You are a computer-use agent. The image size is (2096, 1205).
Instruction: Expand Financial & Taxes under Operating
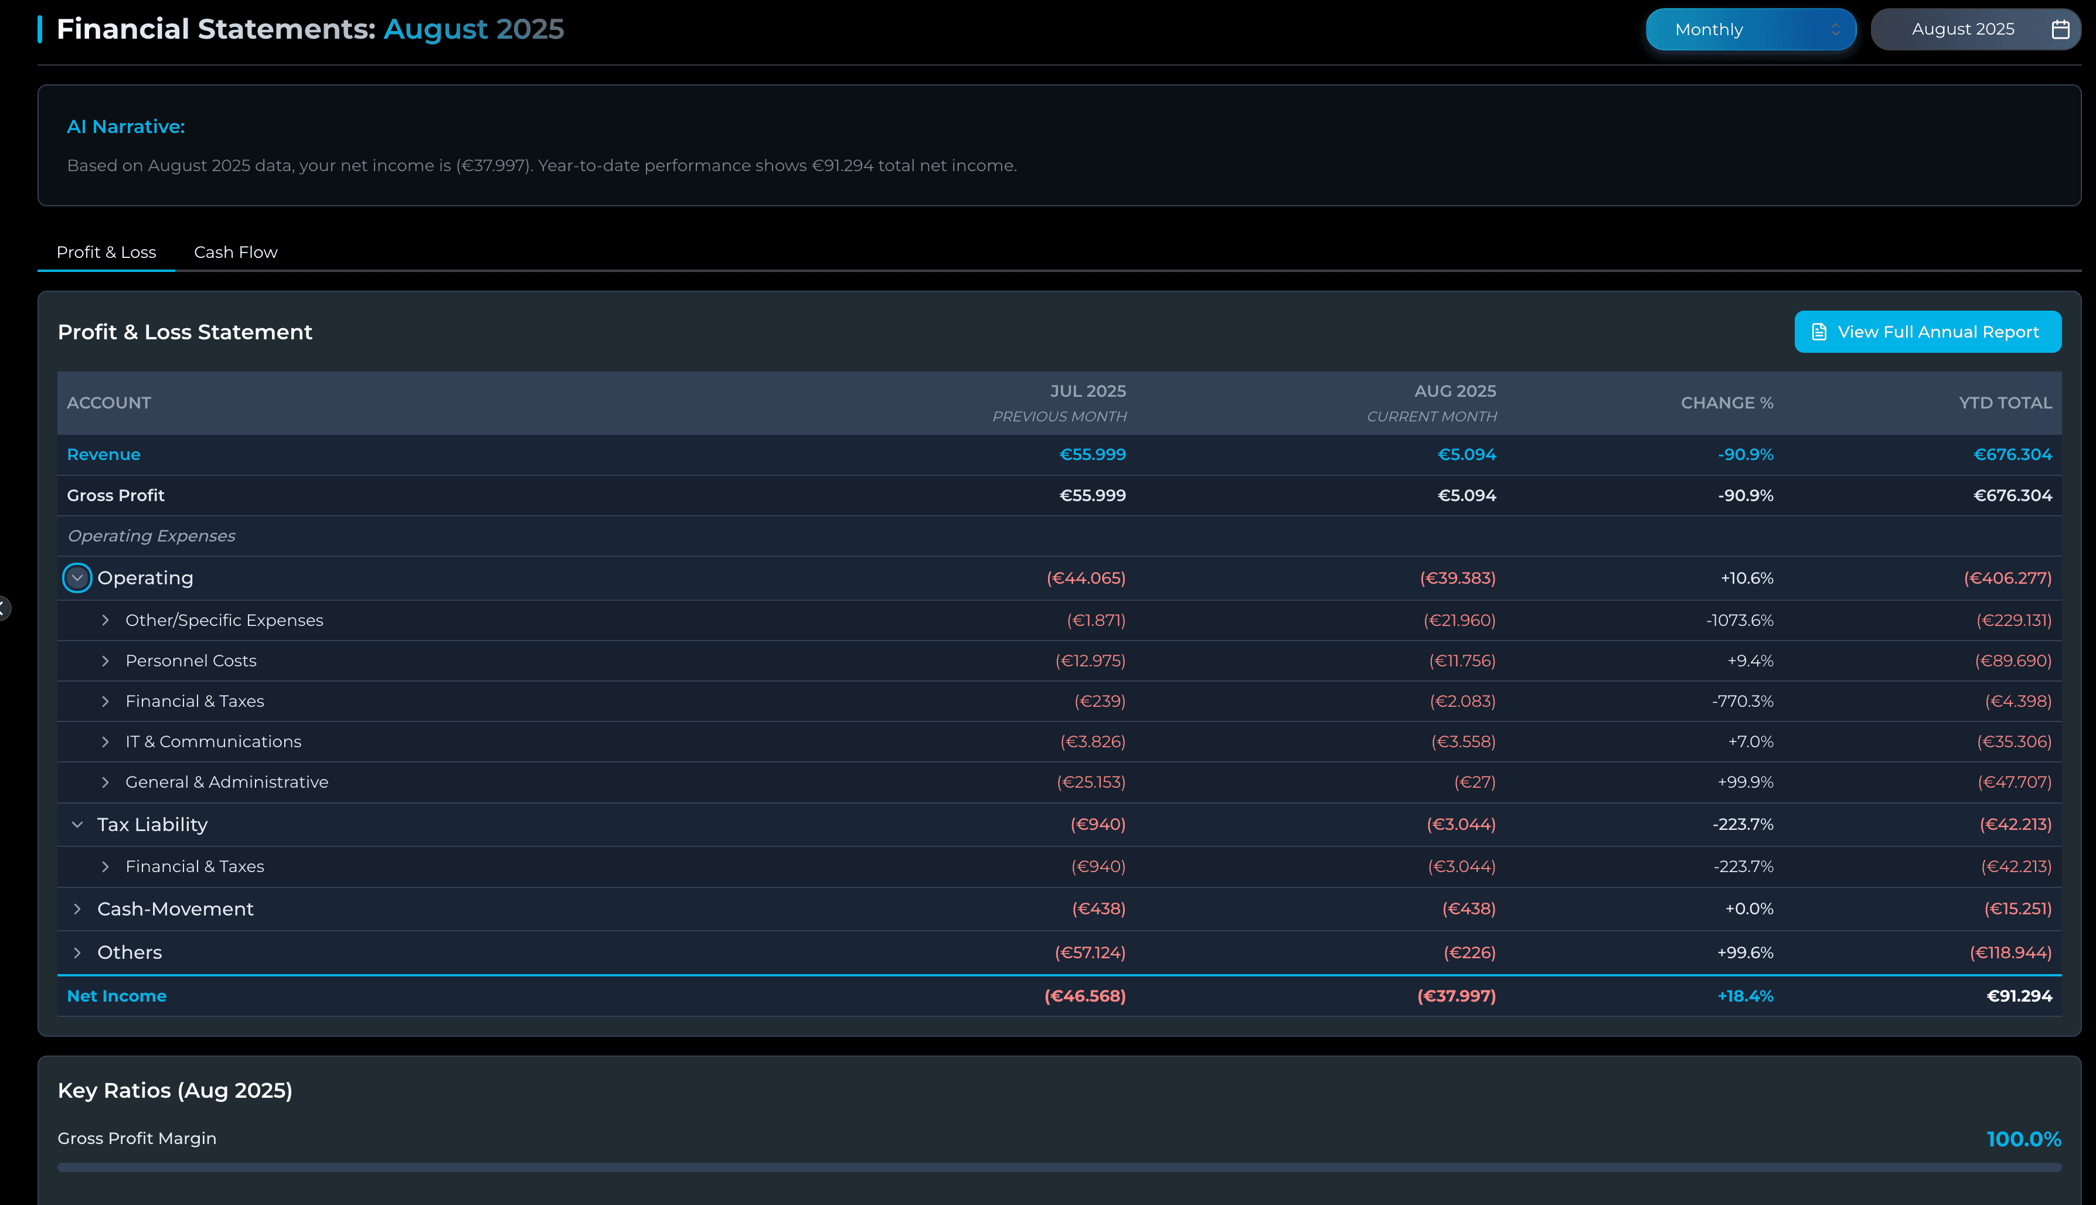pyautogui.click(x=105, y=701)
